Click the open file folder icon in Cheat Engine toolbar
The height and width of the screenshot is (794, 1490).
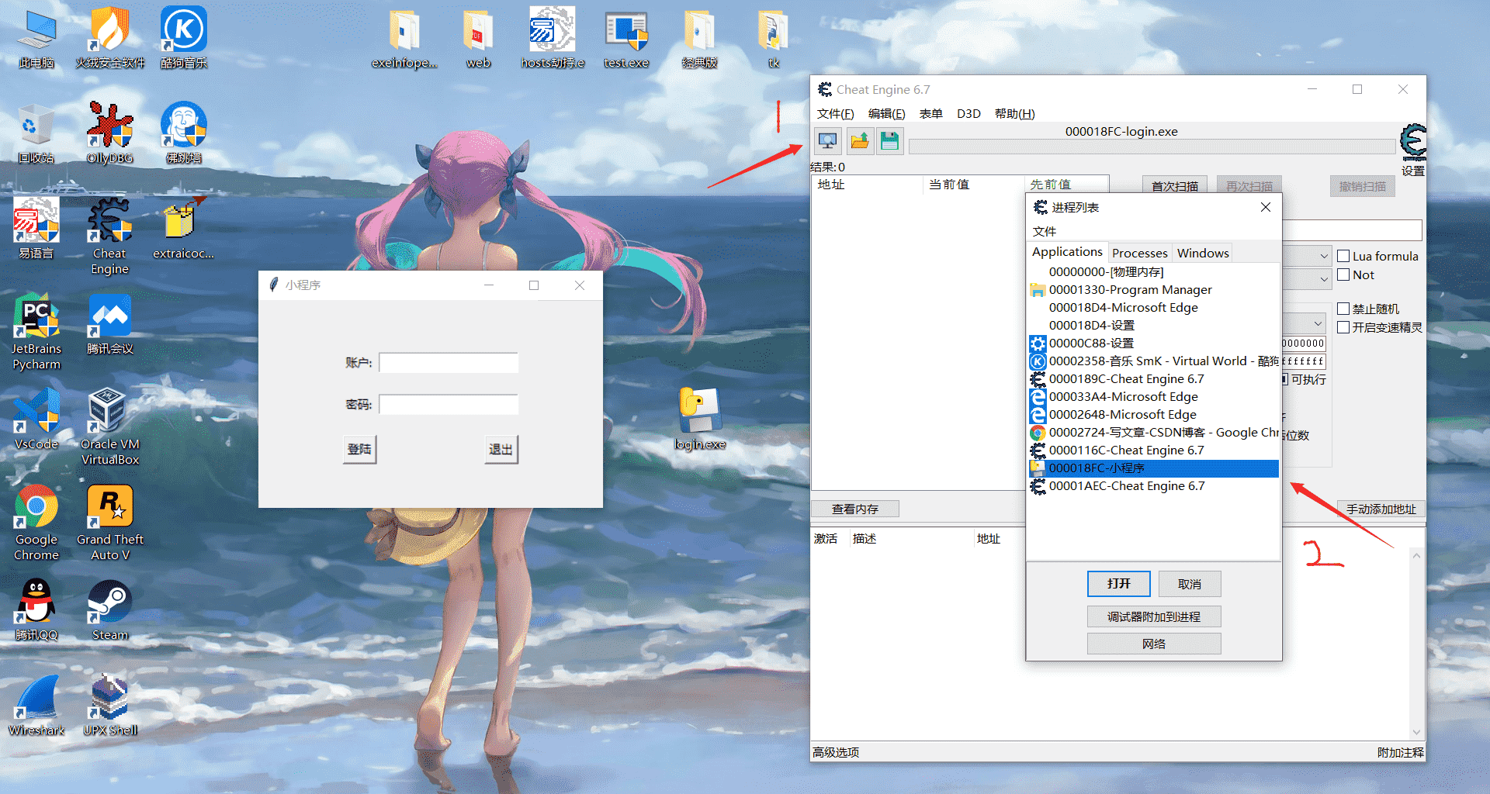point(860,141)
